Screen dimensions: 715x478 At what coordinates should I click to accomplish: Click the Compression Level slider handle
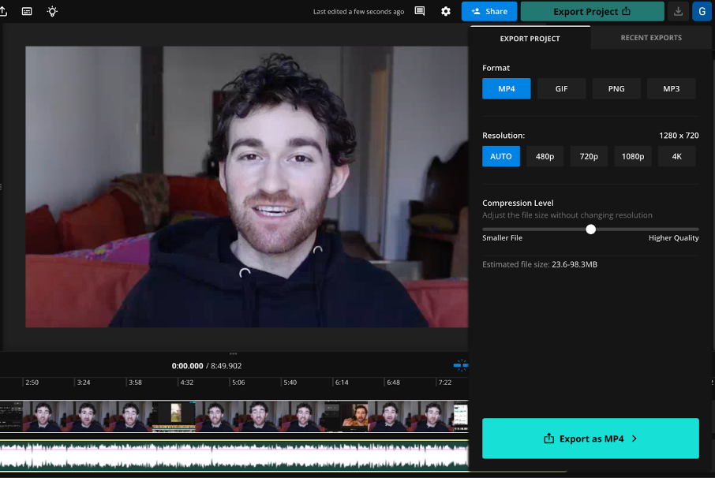(590, 230)
